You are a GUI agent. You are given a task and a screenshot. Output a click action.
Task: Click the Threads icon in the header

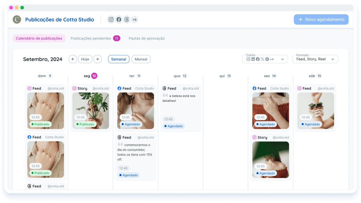click(x=127, y=20)
